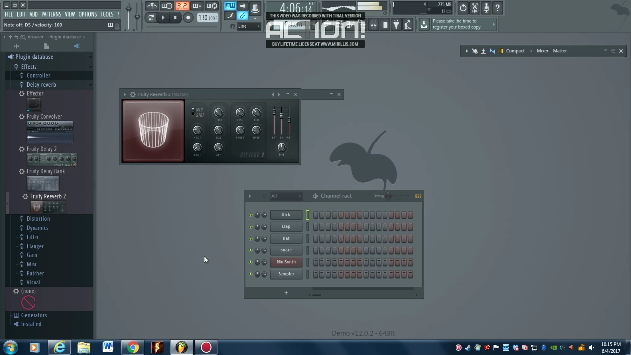Image resolution: width=631 pixels, height=355 pixels.
Task: Add a channel with the plus button
Action: (286, 293)
